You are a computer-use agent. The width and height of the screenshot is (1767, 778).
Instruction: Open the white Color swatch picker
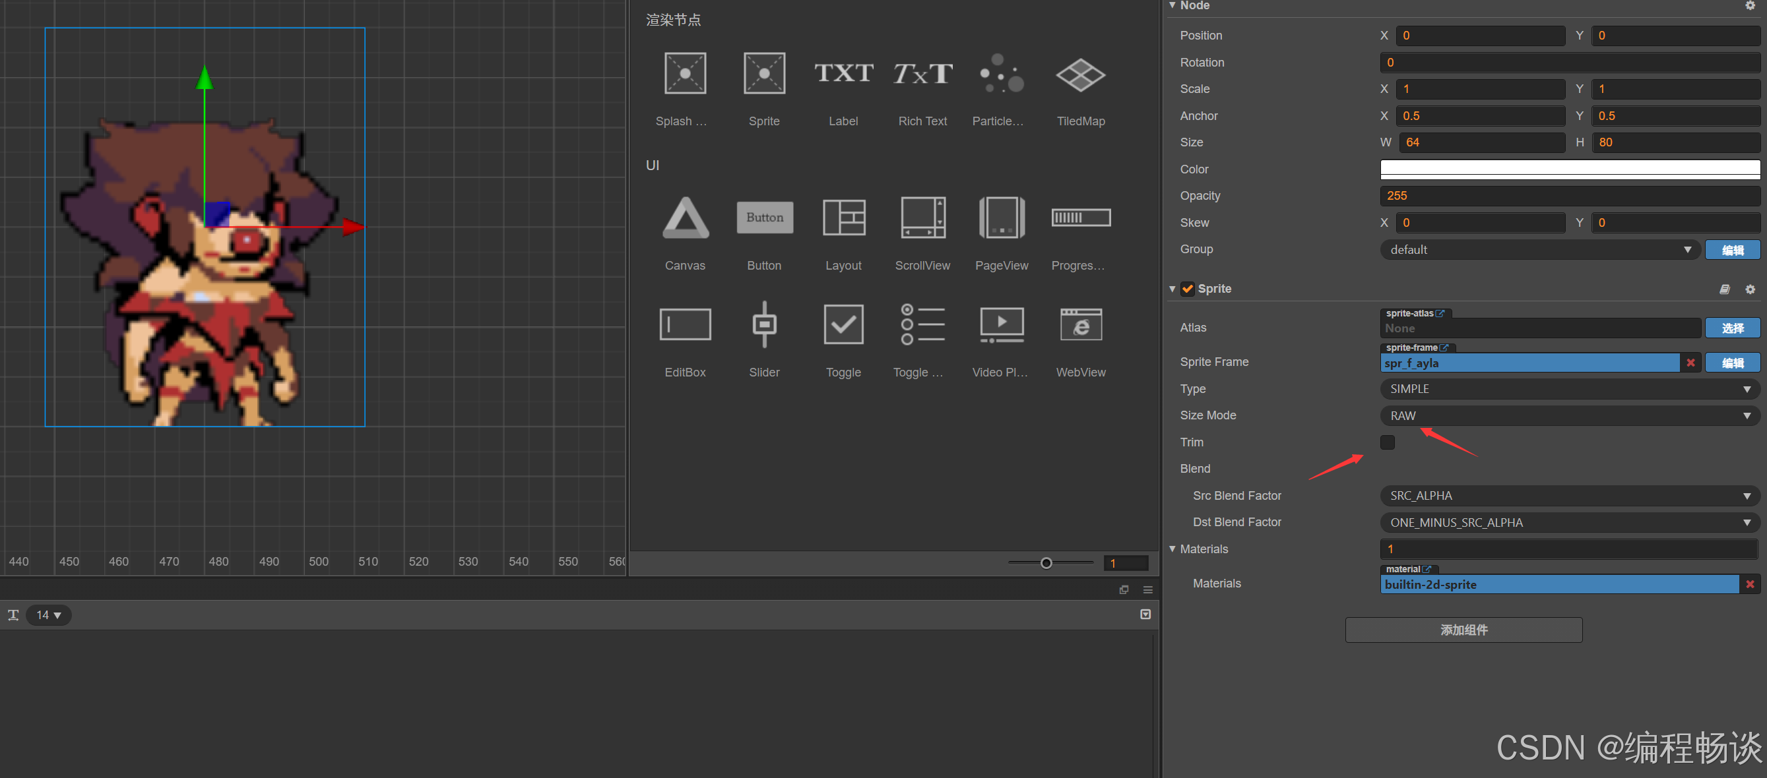pos(1569,169)
